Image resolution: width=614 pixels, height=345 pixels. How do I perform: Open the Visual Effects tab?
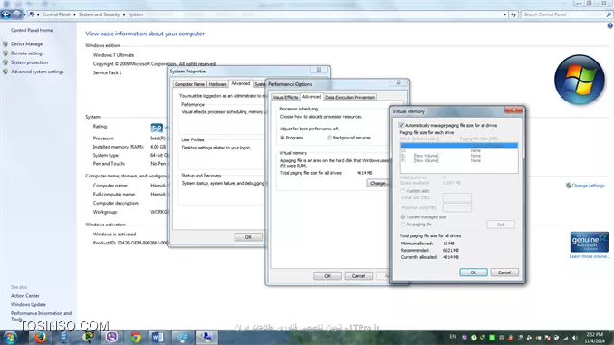[x=285, y=97]
